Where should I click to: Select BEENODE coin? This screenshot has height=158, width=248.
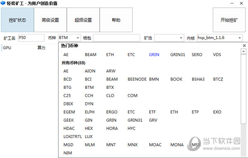[137, 79]
